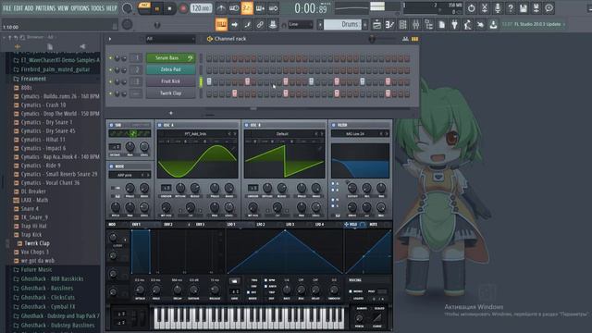The height and width of the screenshot is (333, 592).
Task: Select the Zebra Pad channel button
Action: click(170, 69)
